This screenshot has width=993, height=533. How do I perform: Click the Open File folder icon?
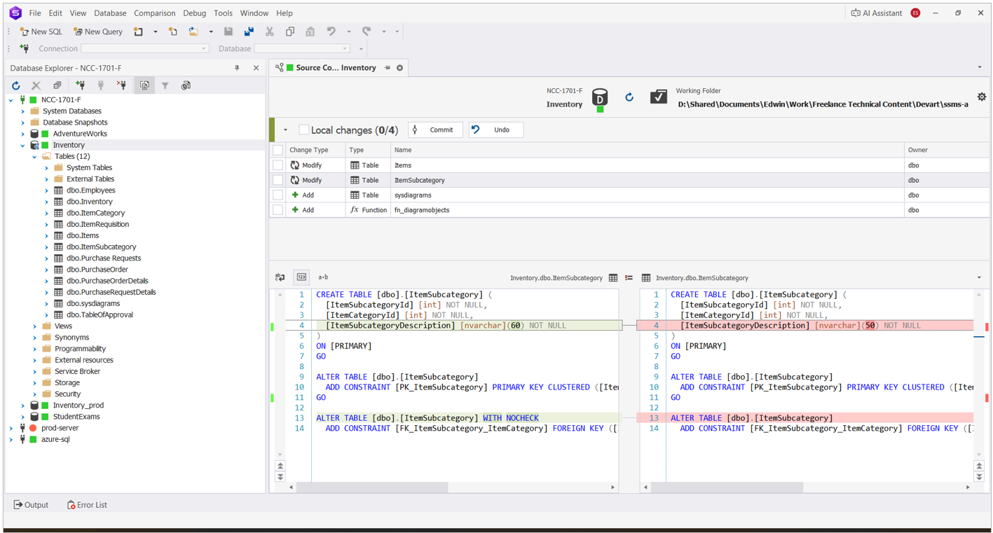coord(193,32)
